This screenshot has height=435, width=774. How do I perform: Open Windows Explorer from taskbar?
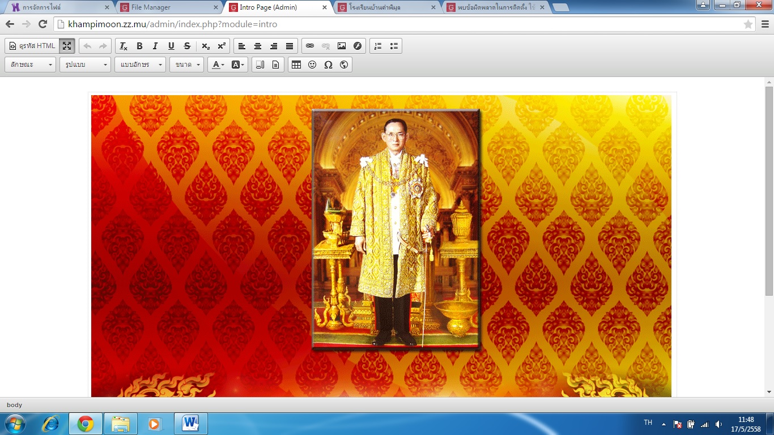tap(121, 424)
